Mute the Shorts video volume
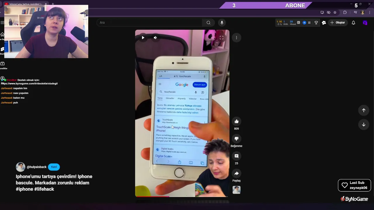 click(155, 37)
